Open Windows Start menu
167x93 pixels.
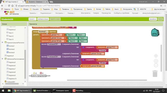(x=3, y=91)
